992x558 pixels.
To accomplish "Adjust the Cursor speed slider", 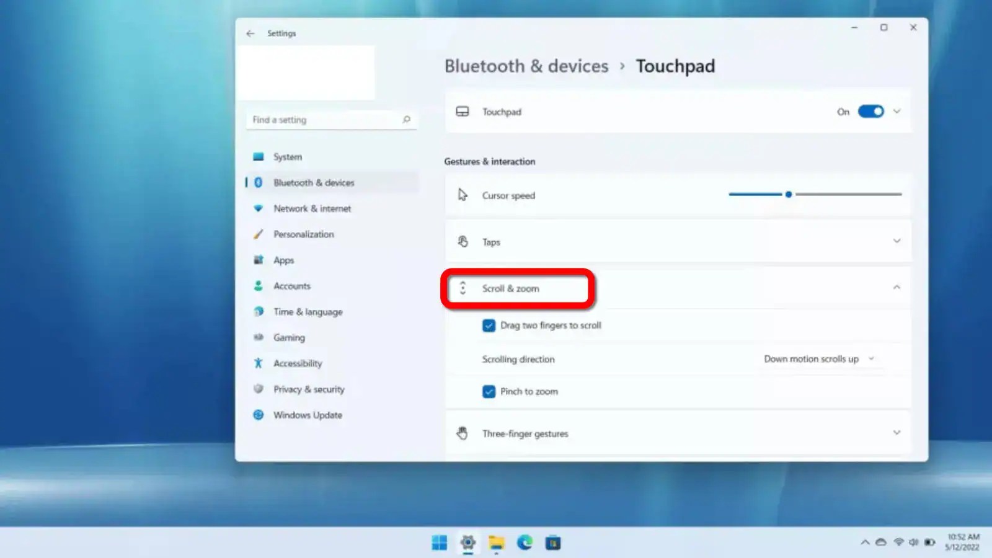I will point(788,194).
